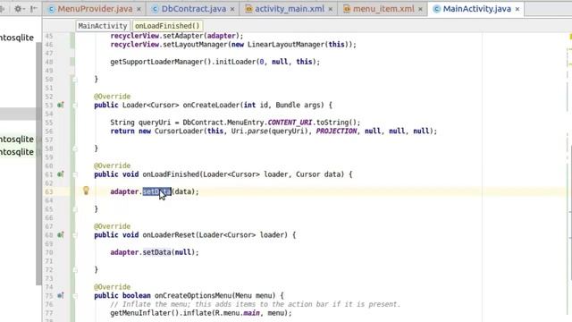Collapse the onCreateOptionsMenu method fold marker
The width and height of the screenshot is (572, 322).
(x=75, y=296)
